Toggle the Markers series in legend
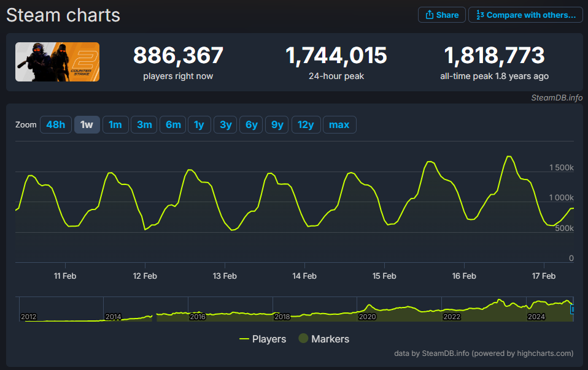This screenshot has width=588, height=370. coord(324,339)
